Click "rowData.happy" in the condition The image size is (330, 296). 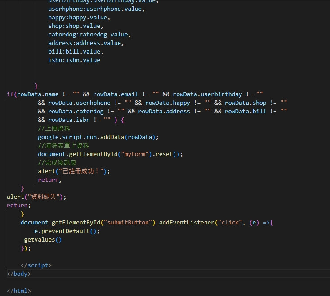(168, 103)
